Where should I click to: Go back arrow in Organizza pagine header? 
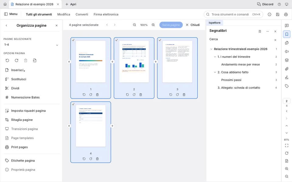[x=6, y=25]
